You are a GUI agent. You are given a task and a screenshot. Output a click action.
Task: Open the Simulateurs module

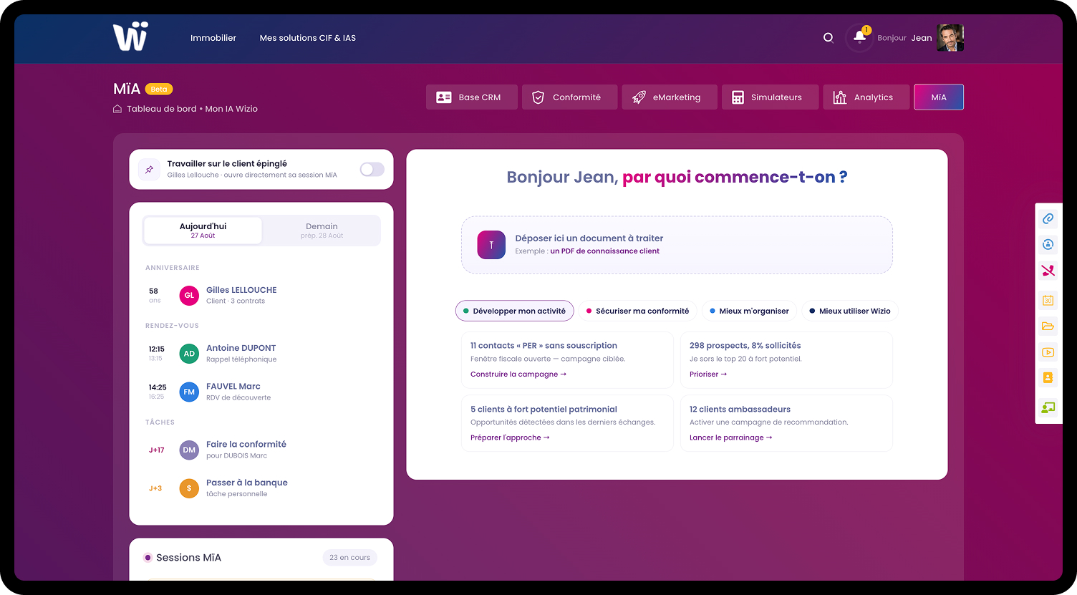coord(770,97)
